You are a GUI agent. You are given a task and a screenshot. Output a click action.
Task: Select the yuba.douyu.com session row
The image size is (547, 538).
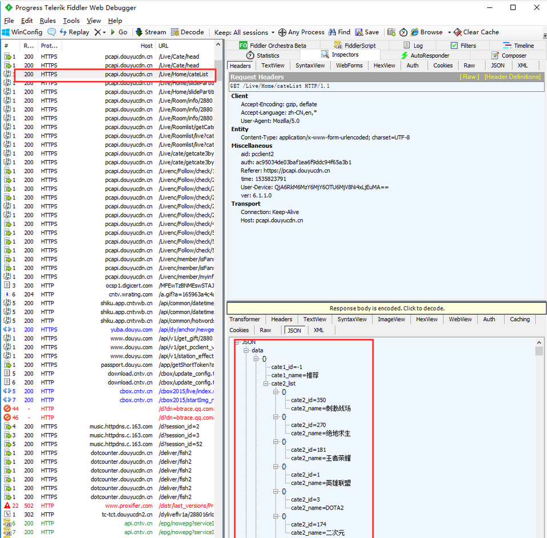pyautogui.click(x=109, y=329)
